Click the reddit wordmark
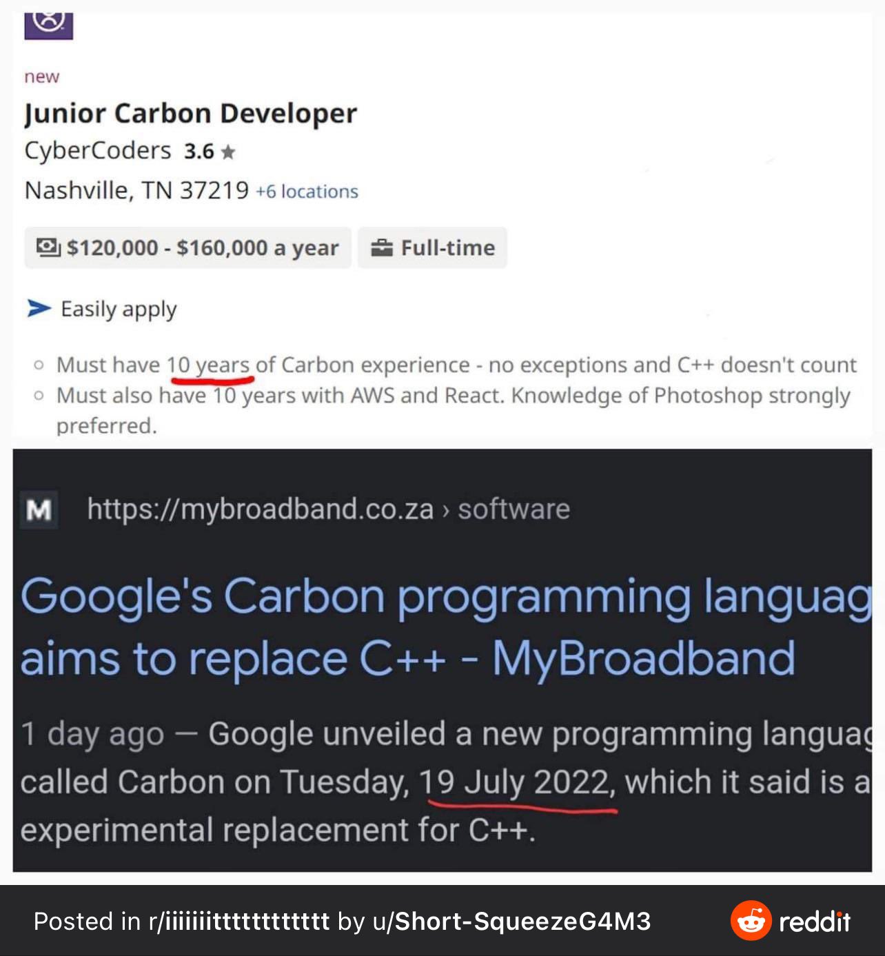 (815, 921)
